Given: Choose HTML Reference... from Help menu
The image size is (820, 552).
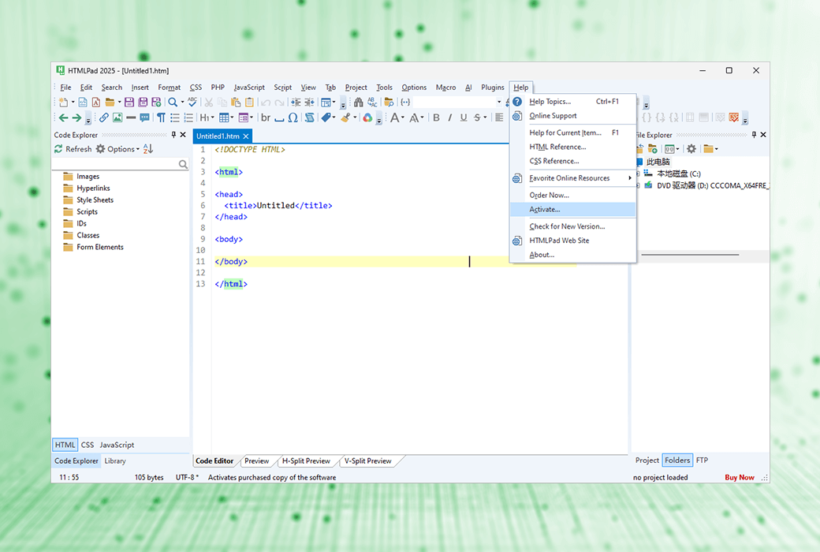Looking at the screenshot, I should click(x=572, y=147).
